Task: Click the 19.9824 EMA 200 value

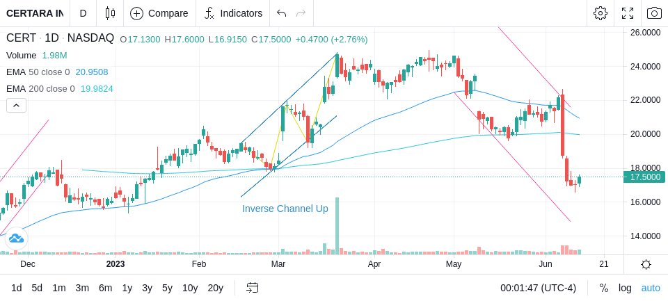Action: click(x=97, y=89)
